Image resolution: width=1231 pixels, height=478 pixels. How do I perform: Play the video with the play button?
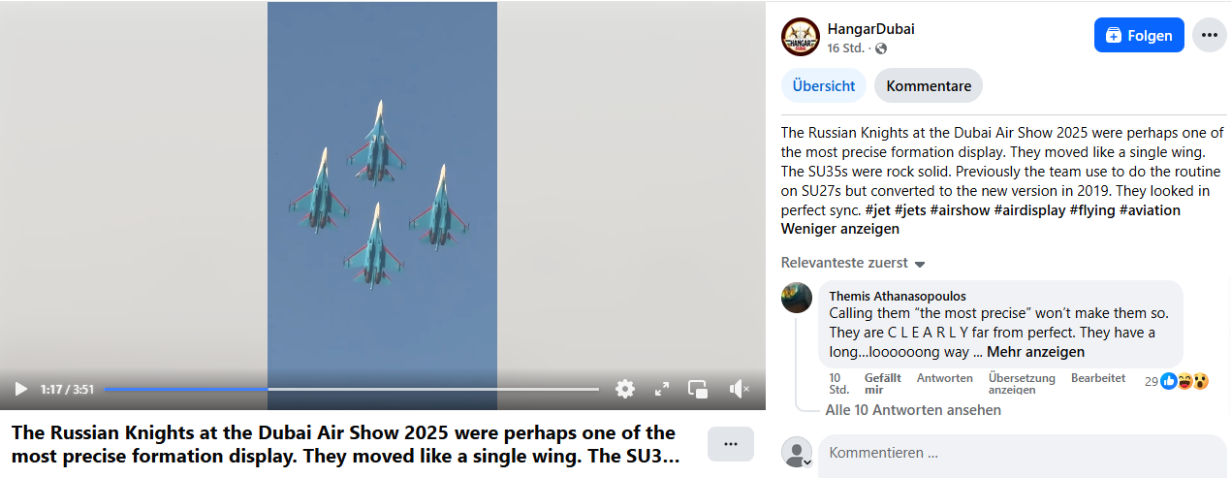(20, 389)
